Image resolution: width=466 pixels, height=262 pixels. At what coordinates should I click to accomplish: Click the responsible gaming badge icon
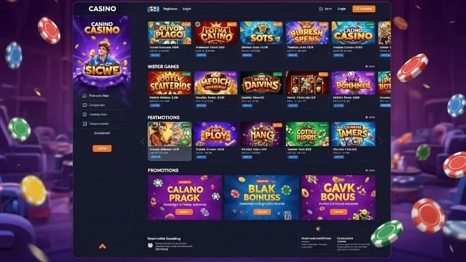150,245
